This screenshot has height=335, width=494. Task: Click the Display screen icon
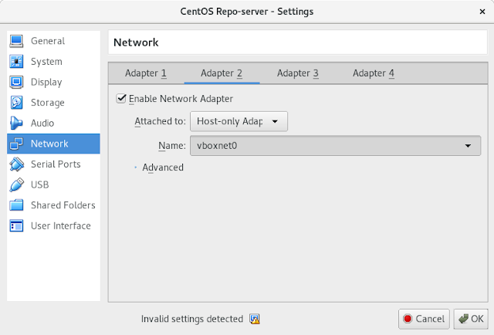point(16,82)
